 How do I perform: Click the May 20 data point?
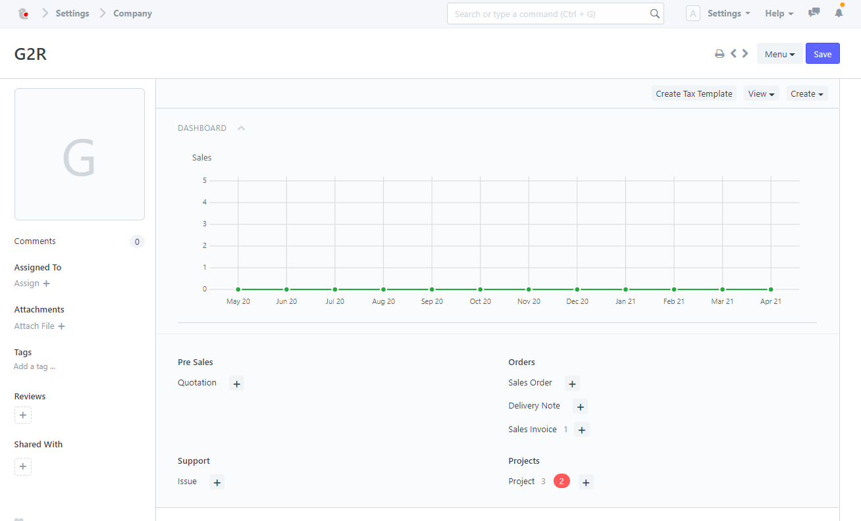tap(238, 289)
